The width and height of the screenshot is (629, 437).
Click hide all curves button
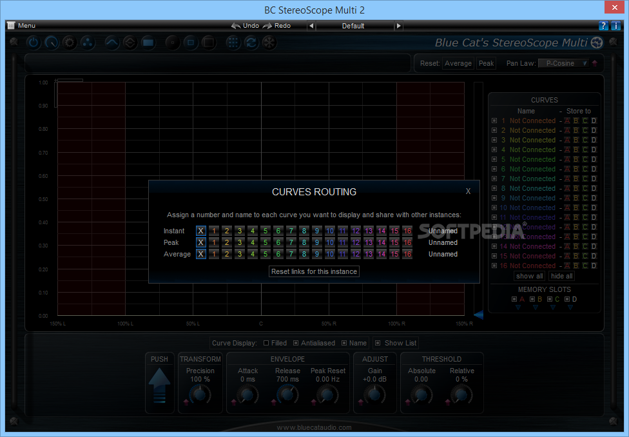pyautogui.click(x=561, y=276)
